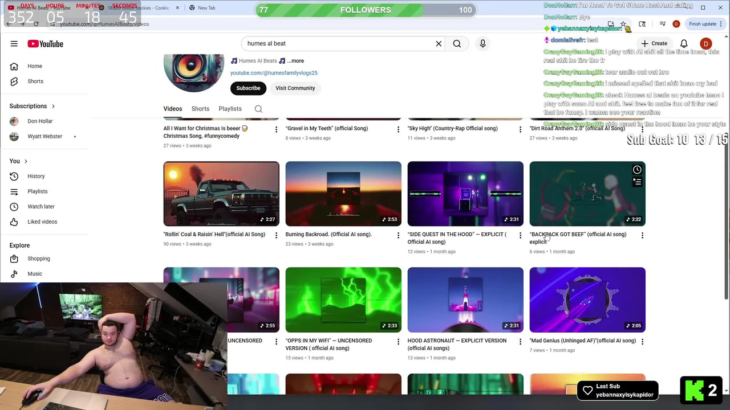Click the magnifier search button

click(457, 43)
